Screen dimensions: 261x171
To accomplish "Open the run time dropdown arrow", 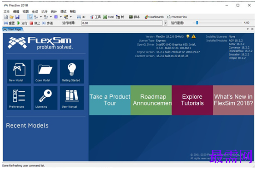I will [x=166, y=23].
